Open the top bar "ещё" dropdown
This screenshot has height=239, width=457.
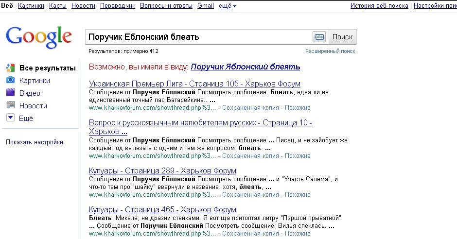(228, 5)
